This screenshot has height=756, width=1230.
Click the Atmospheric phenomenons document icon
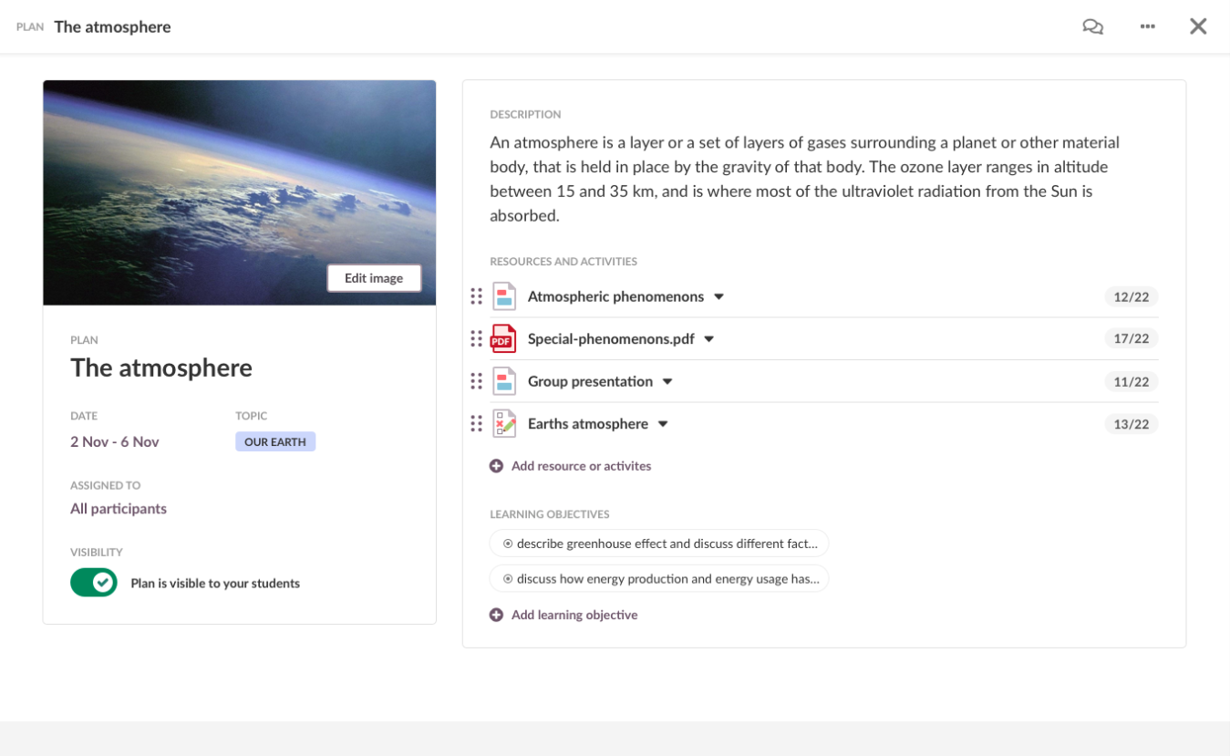point(503,296)
